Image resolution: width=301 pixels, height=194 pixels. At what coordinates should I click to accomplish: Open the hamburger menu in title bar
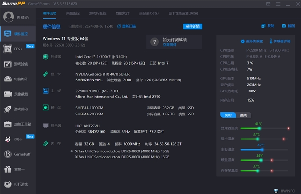coord(278,4)
